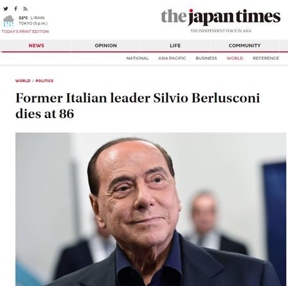Image resolution: width=288 pixels, height=286 pixels.
Task: Select the Community tab
Action: pos(244,46)
